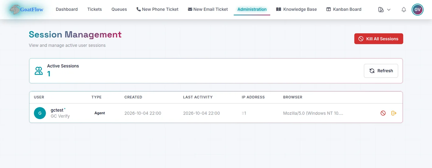Click the Kill All Sessions button
The image size is (432, 168).
pos(379,39)
